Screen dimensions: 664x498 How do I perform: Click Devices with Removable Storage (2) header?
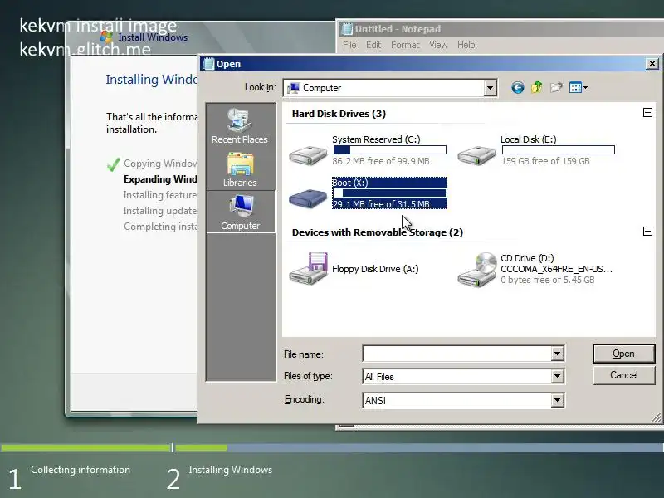tap(378, 232)
